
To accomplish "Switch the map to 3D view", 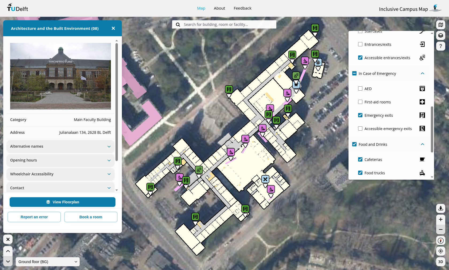I will click(440, 262).
